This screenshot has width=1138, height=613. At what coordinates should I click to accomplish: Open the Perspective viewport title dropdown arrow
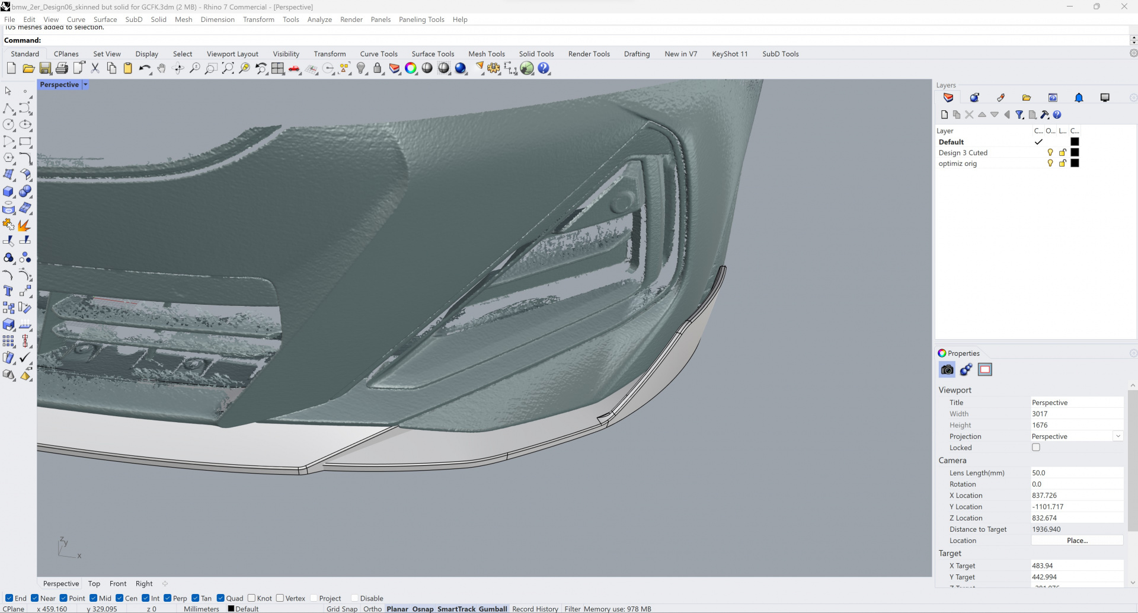pos(85,85)
